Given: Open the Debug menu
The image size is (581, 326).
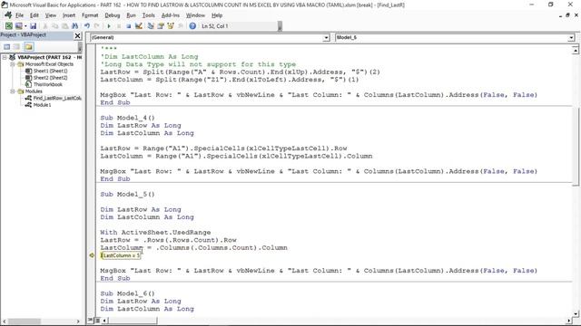Looking at the screenshot, I should tap(112, 15).
